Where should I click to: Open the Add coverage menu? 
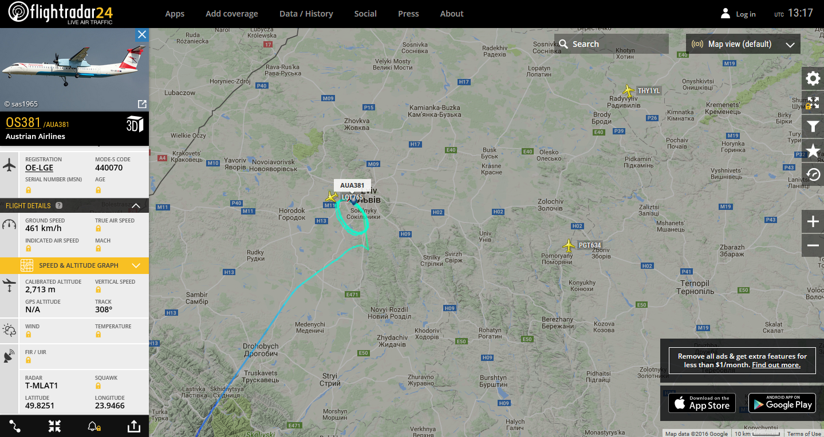tap(232, 14)
